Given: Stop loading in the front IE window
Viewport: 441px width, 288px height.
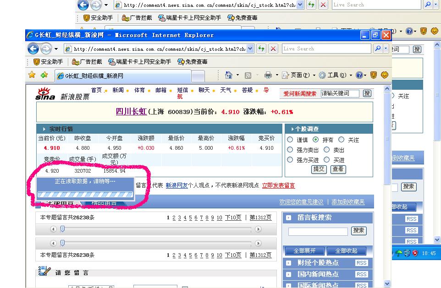Looking at the screenshot, I should pos(273,49).
